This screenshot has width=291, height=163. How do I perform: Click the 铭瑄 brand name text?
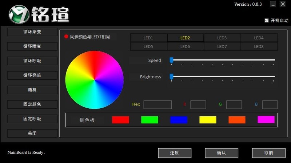[50, 14]
